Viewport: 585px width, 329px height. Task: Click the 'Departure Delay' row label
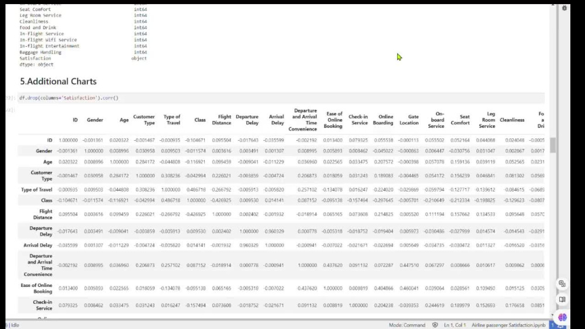tap(41, 231)
